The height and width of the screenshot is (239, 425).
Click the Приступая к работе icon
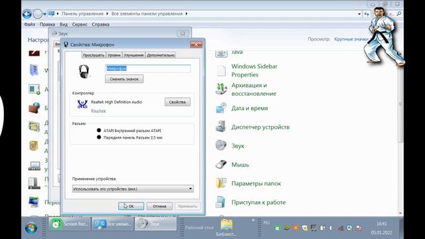(x=220, y=202)
